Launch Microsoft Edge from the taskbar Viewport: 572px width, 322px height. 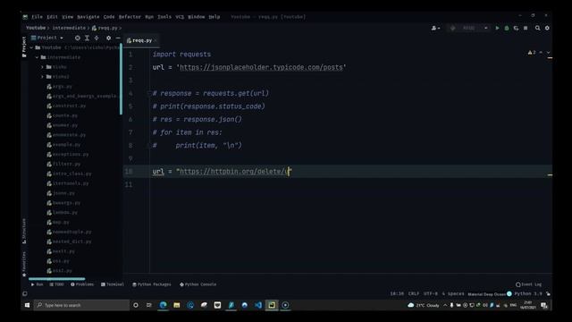(x=163, y=305)
